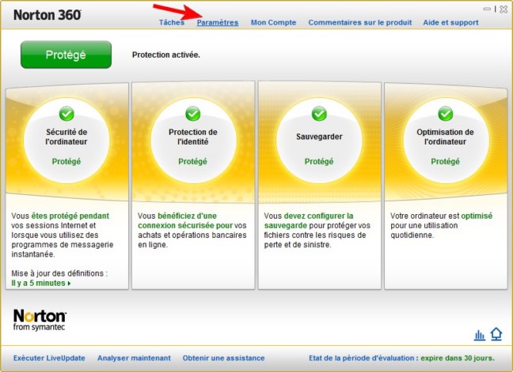The image size is (513, 372).
Task: Click 'êtes protégé pendant' text
Action: [x=70, y=216]
